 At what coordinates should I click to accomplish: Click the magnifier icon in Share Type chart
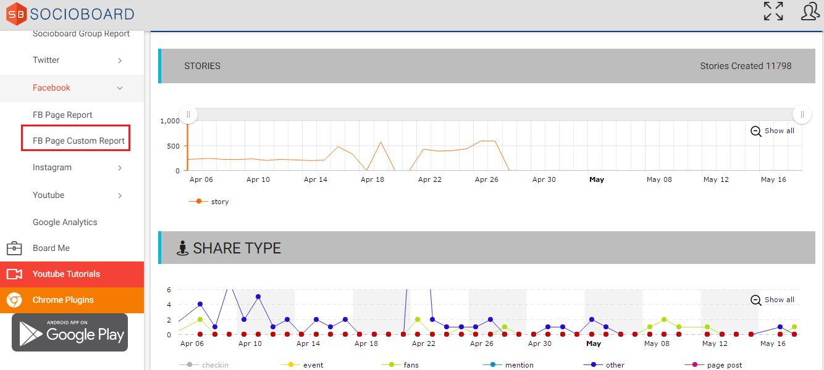coord(756,300)
